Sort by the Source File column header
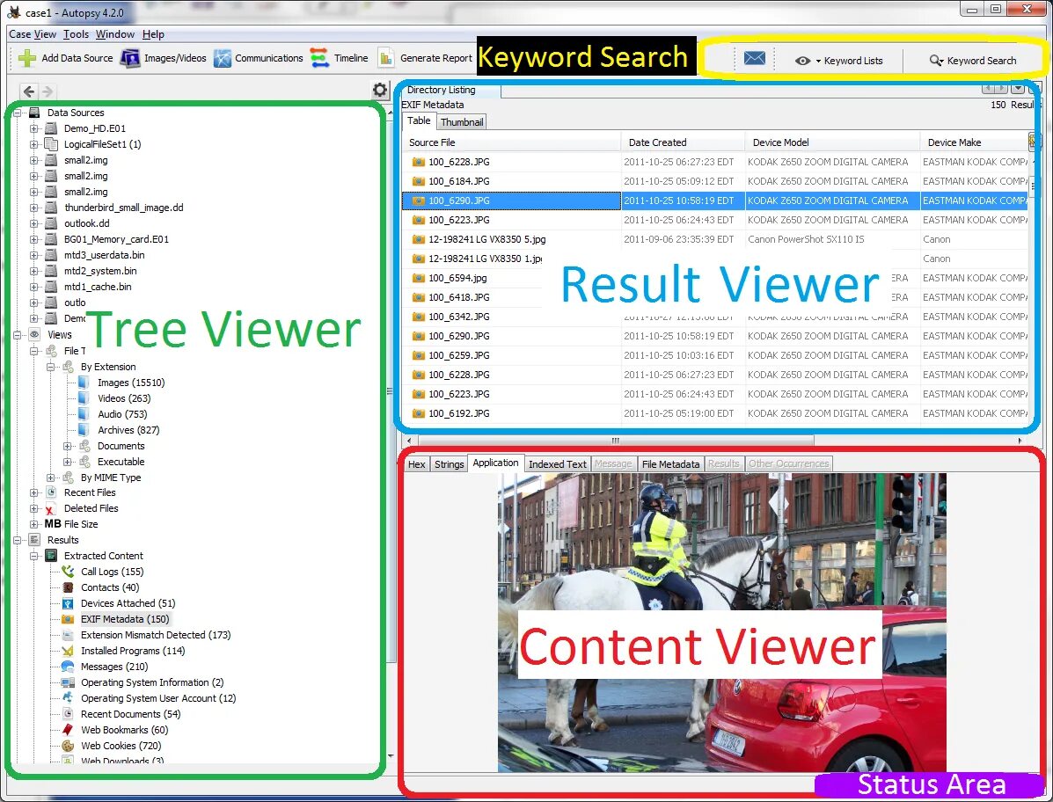The height and width of the screenshot is (802, 1053). pyautogui.click(x=512, y=142)
